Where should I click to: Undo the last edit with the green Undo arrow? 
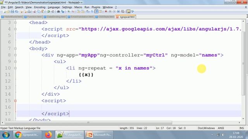coord(49,12)
